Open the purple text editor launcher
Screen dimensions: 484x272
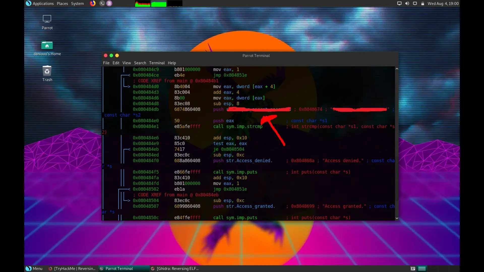pyautogui.click(x=109, y=3)
